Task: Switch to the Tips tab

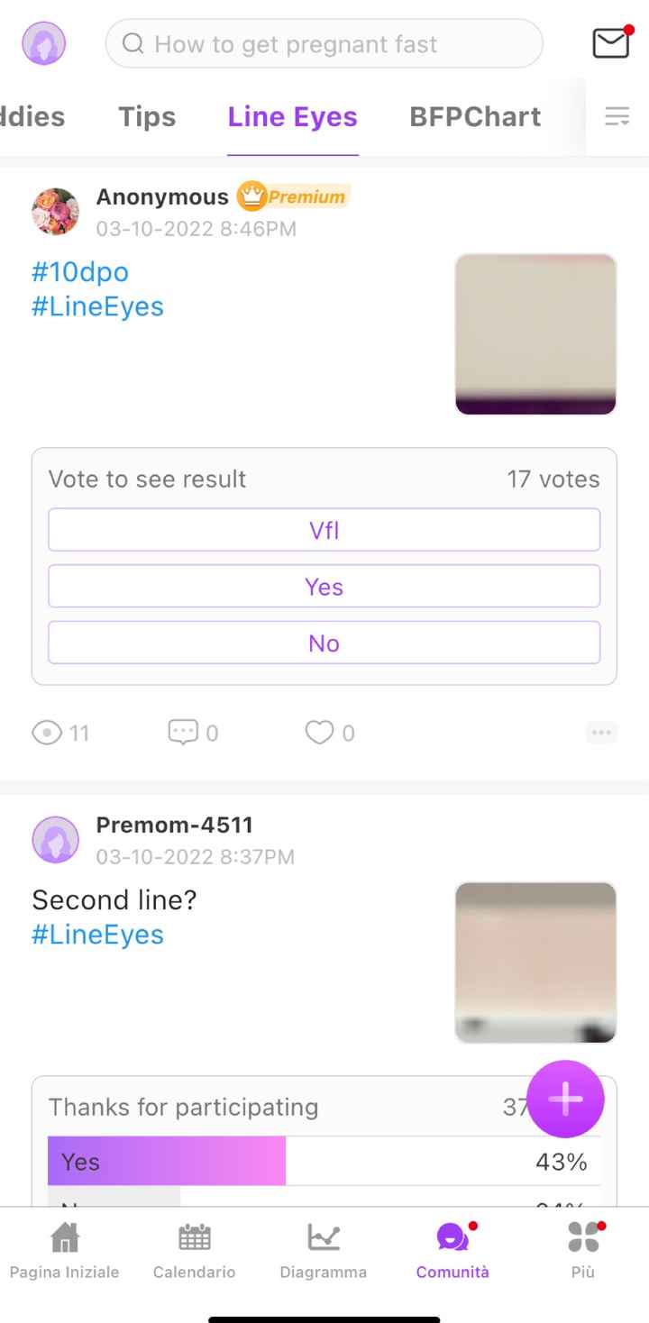Action: (x=147, y=117)
